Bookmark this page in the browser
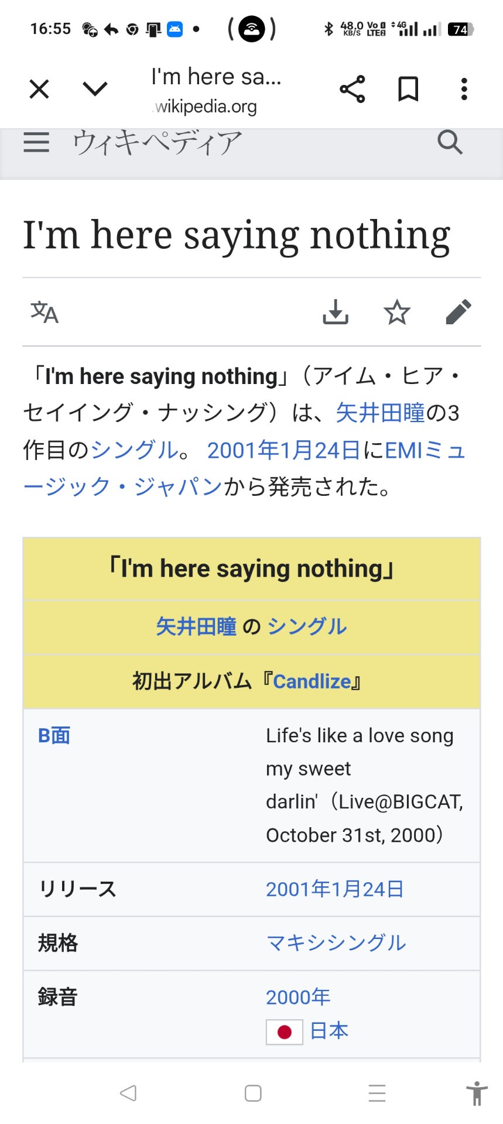 coord(408,90)
